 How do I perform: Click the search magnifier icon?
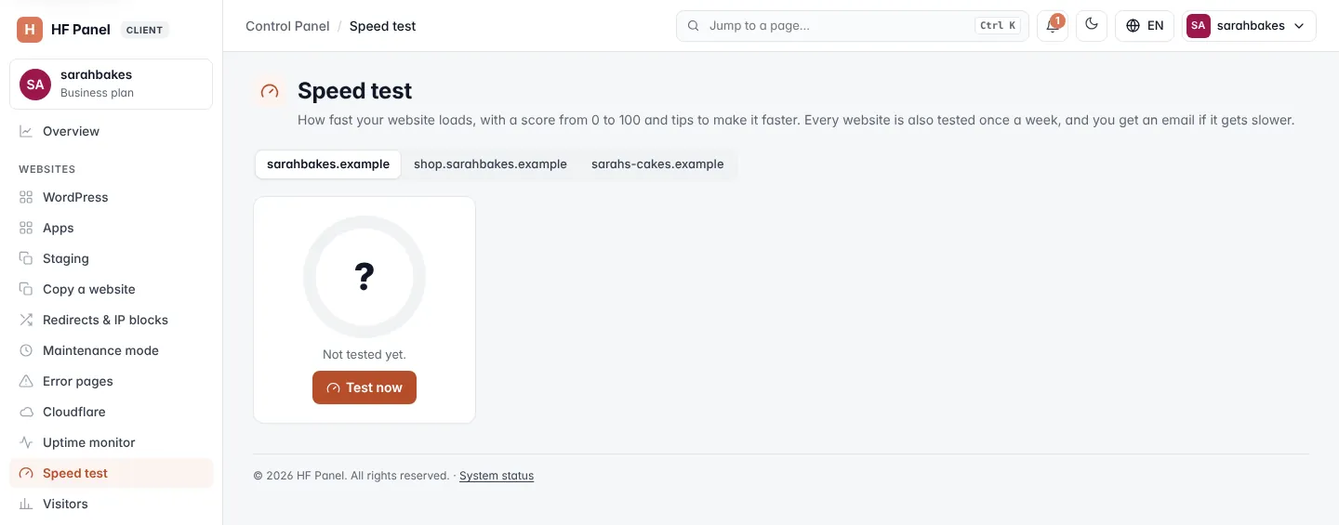693,26
